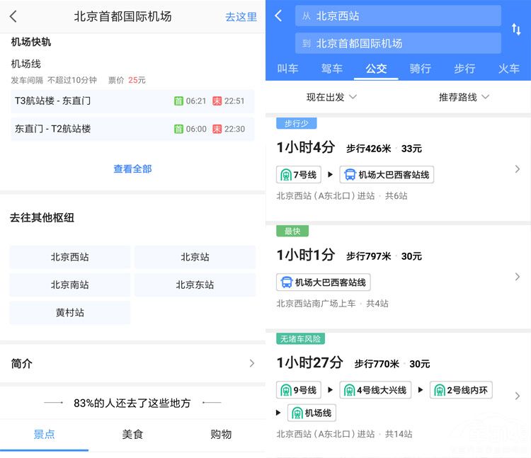Tap 查看全部 to view all schedules

pyautogui.click(x=132, y=169)
